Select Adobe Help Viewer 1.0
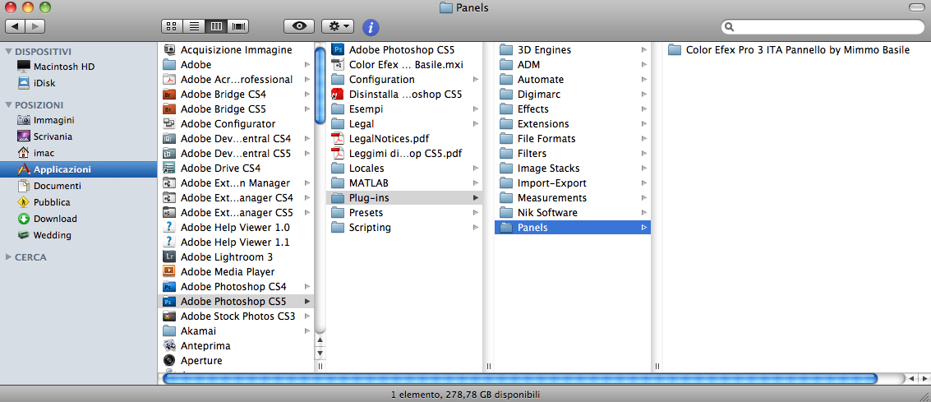Image resolution: width=931 pixels, height=402 pixels. click(x=236, y=228)
